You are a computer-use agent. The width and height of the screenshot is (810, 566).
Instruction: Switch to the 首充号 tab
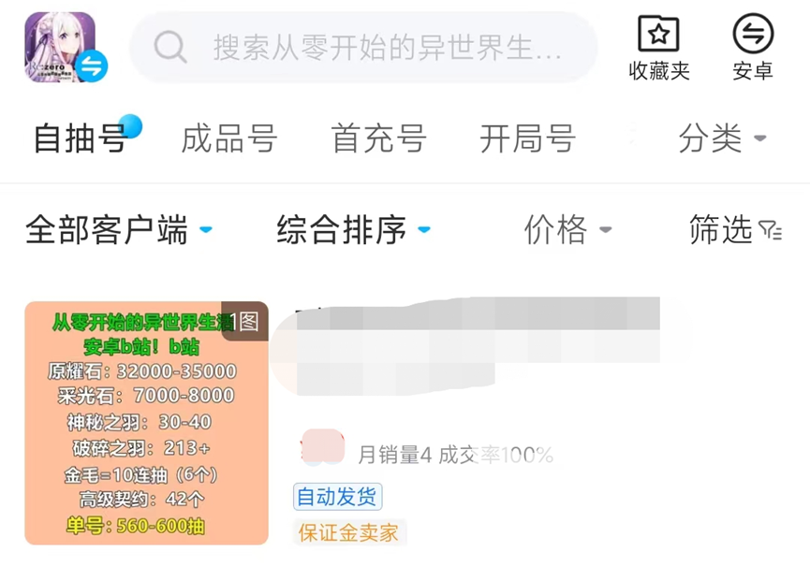[x=378, y=138]
